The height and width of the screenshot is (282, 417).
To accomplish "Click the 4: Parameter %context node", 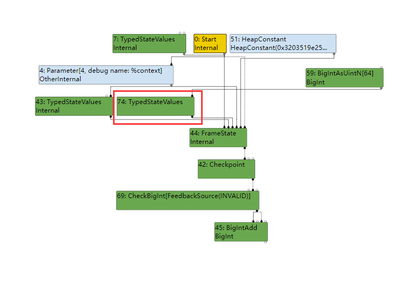I will pos(106,75).
